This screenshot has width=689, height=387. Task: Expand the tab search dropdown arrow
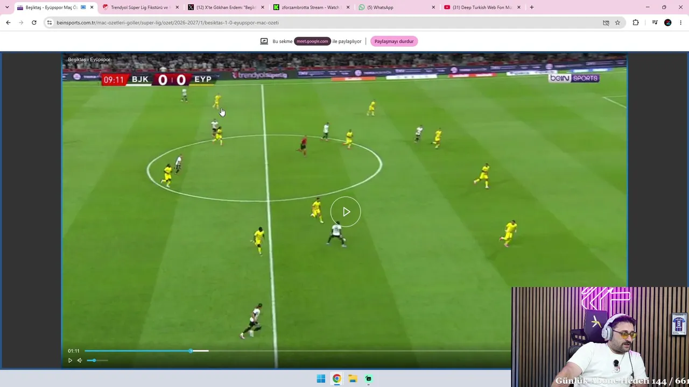point(7,8)
